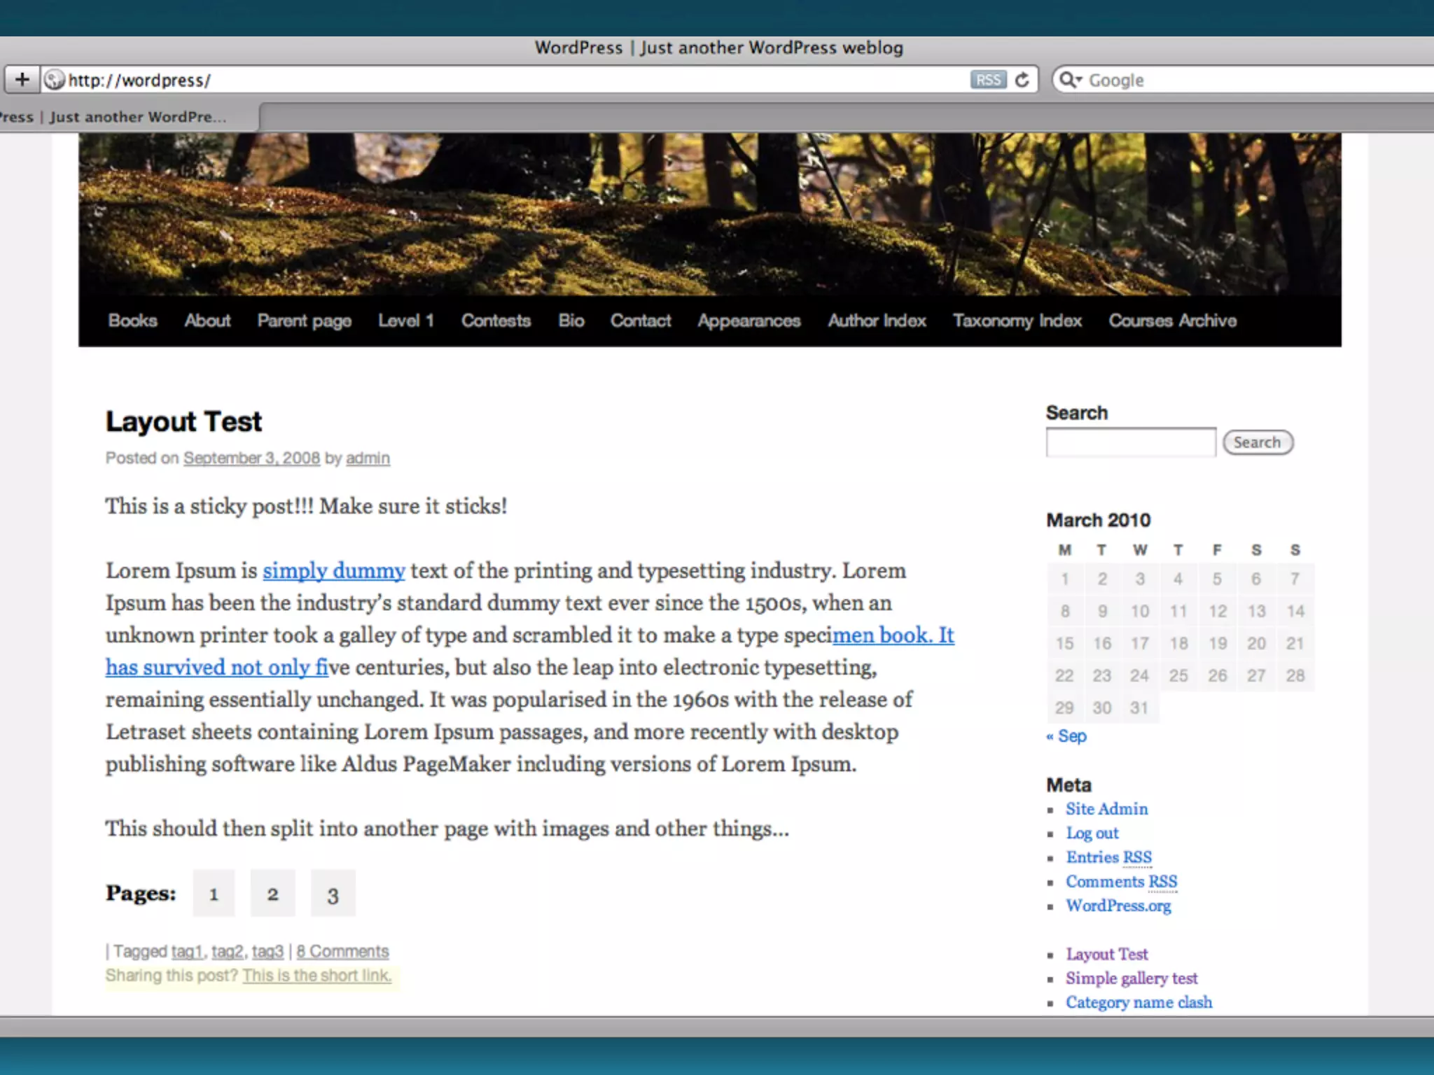Open page 2 of the post

point(272,894)
